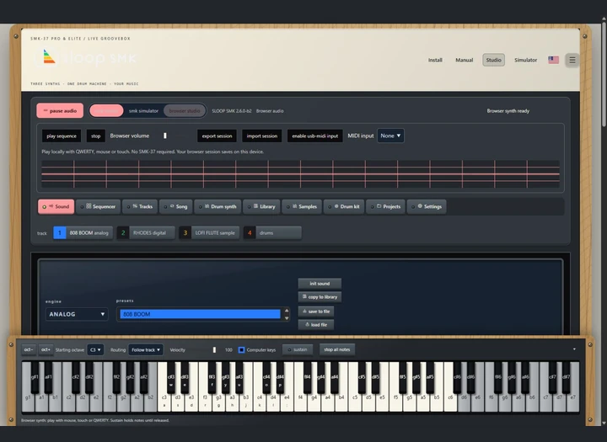This screenshot has width=607, height=442.
Task: Enable usb-midi input
Action: coord(314,136)
